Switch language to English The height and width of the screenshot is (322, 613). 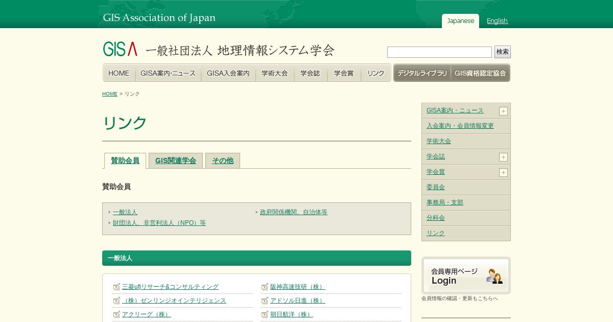tap(497, 21)
